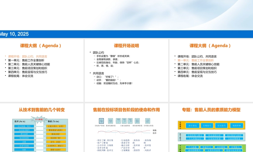Click the orange 整体策划与组织! box
The height and width of the screenshot is (152, 253).
point(56,130)
